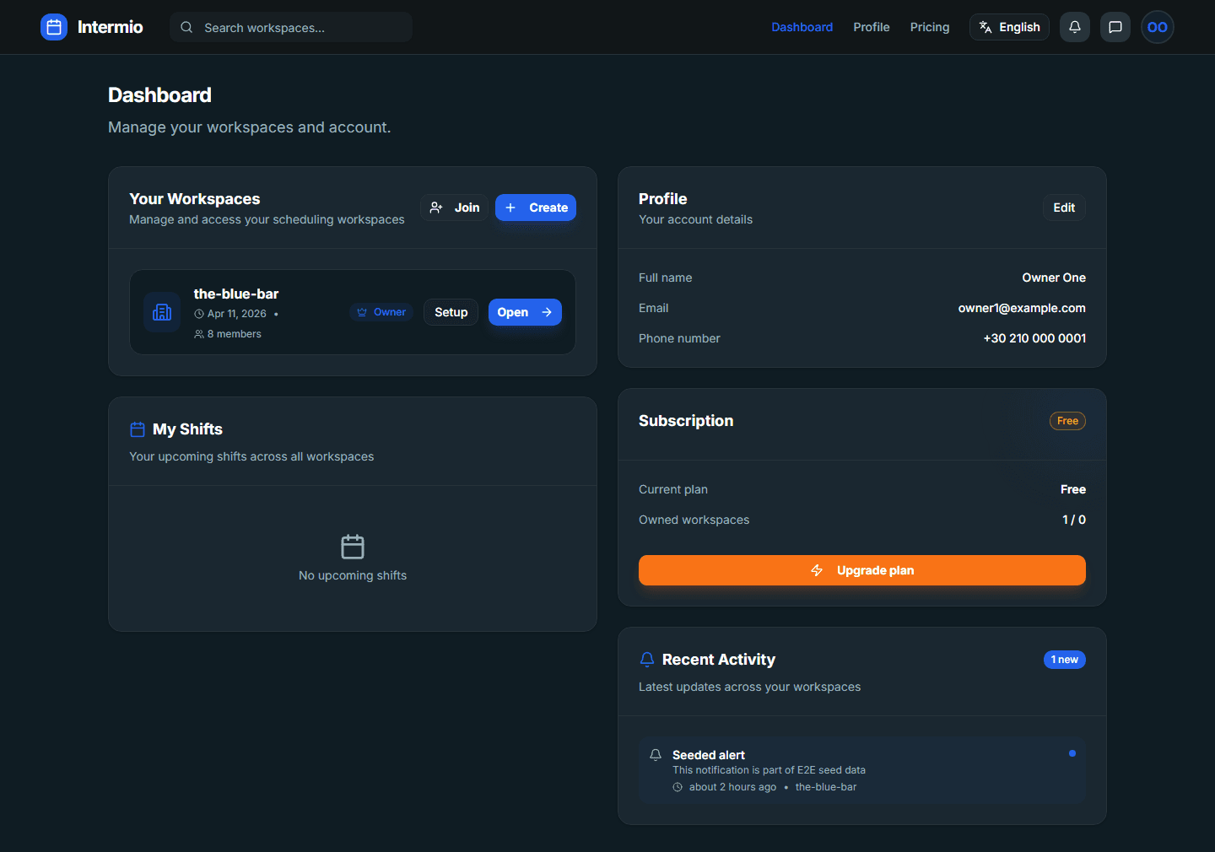Screen dimensions: 1215x852
Task: Click the unread blue dot on Seeded alert
Action: (1072, 753)
